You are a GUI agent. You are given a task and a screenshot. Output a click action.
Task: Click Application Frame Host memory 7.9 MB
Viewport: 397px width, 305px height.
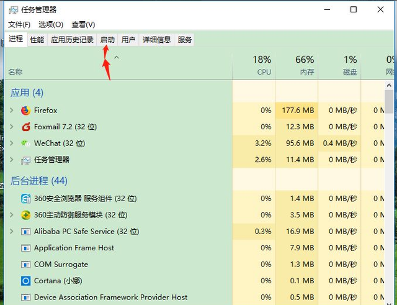(x=302, y=248)
